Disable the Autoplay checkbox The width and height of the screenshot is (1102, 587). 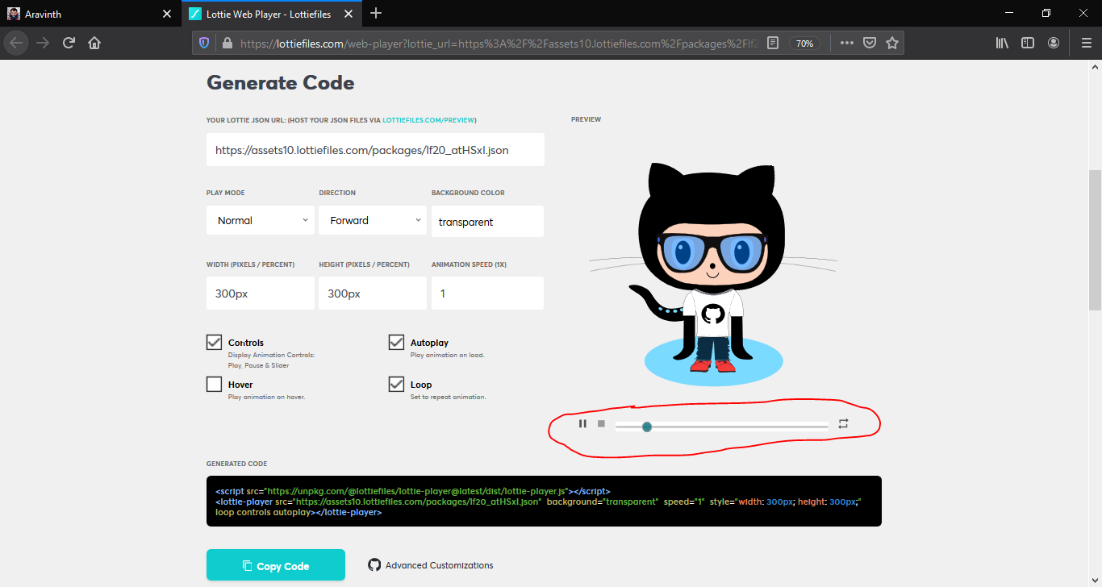click(x=396, y=342)
